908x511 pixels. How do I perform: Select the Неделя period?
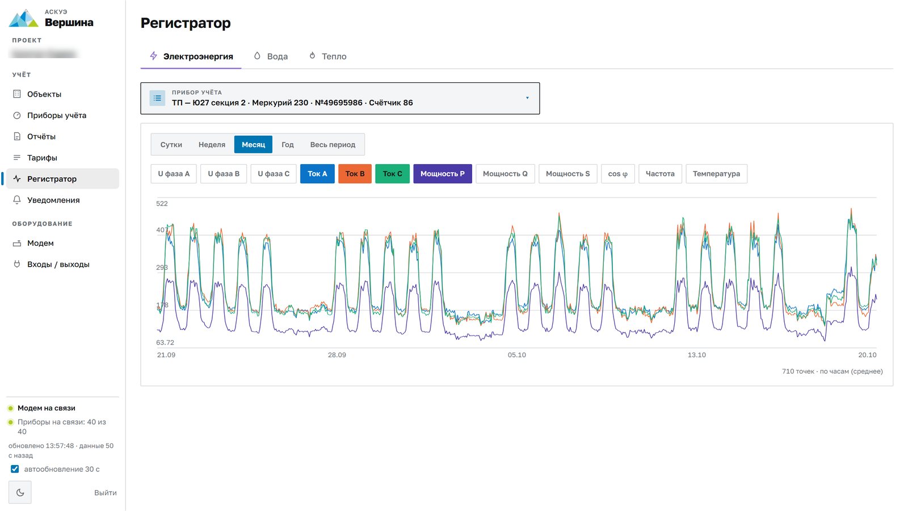pos(212,145)
